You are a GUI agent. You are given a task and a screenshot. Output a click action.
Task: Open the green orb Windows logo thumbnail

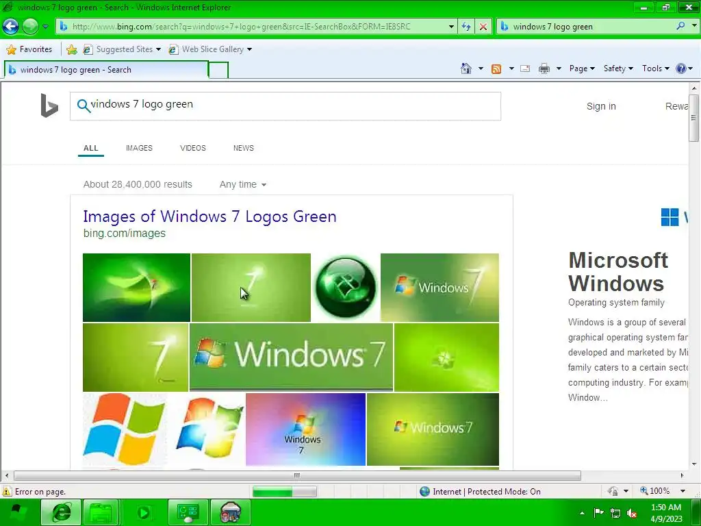tap(346, 288)
